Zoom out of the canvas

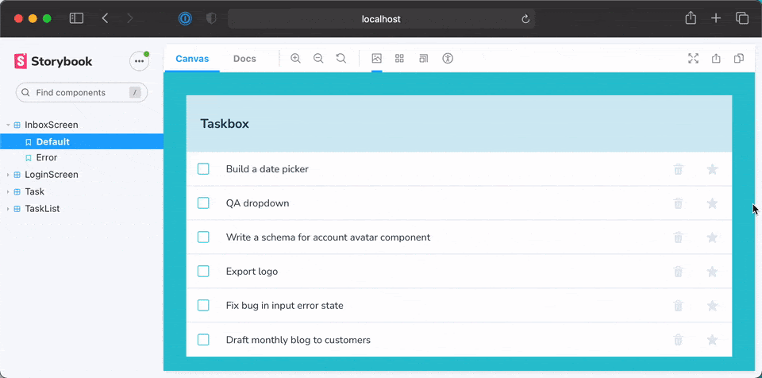pos(318,59)
